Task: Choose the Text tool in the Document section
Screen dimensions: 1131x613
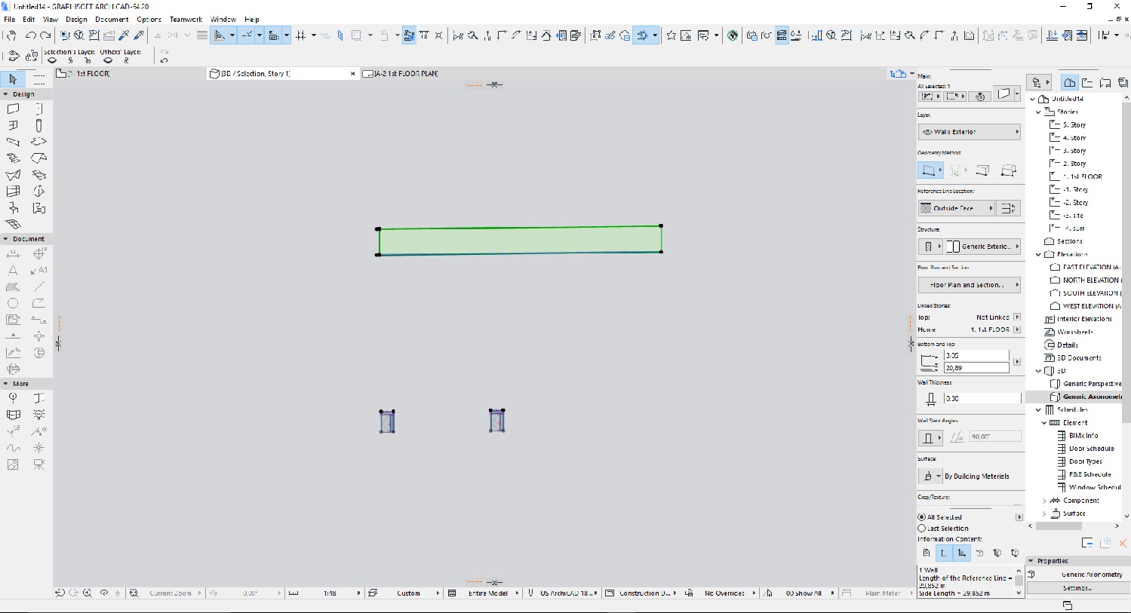Action: 13,270
